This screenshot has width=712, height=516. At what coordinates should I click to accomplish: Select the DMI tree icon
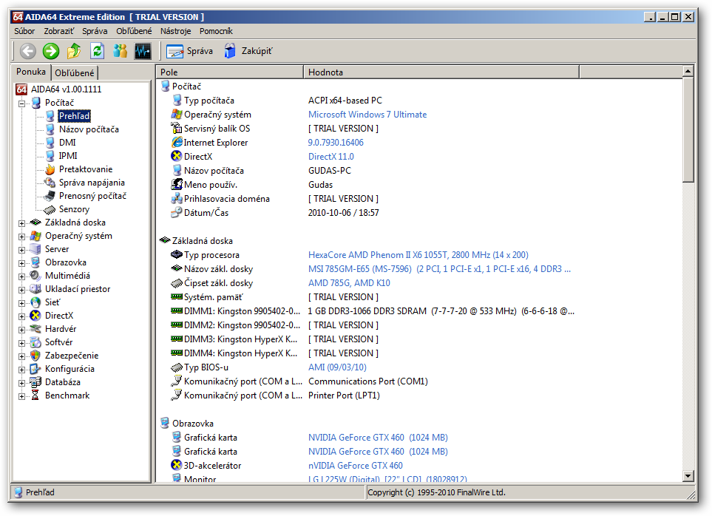[50, 143]
